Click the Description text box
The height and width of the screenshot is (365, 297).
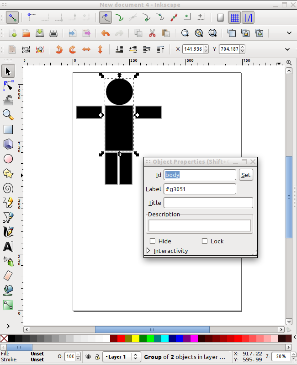(x=200, y=225)
